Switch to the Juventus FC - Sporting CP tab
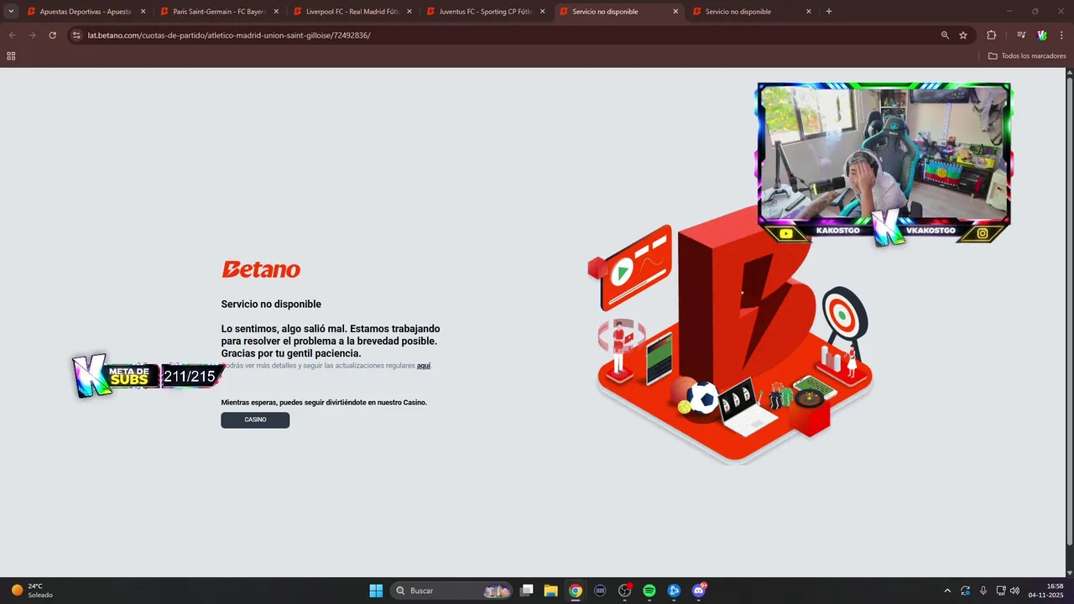 pyautogui.click(x=487, y=12)
